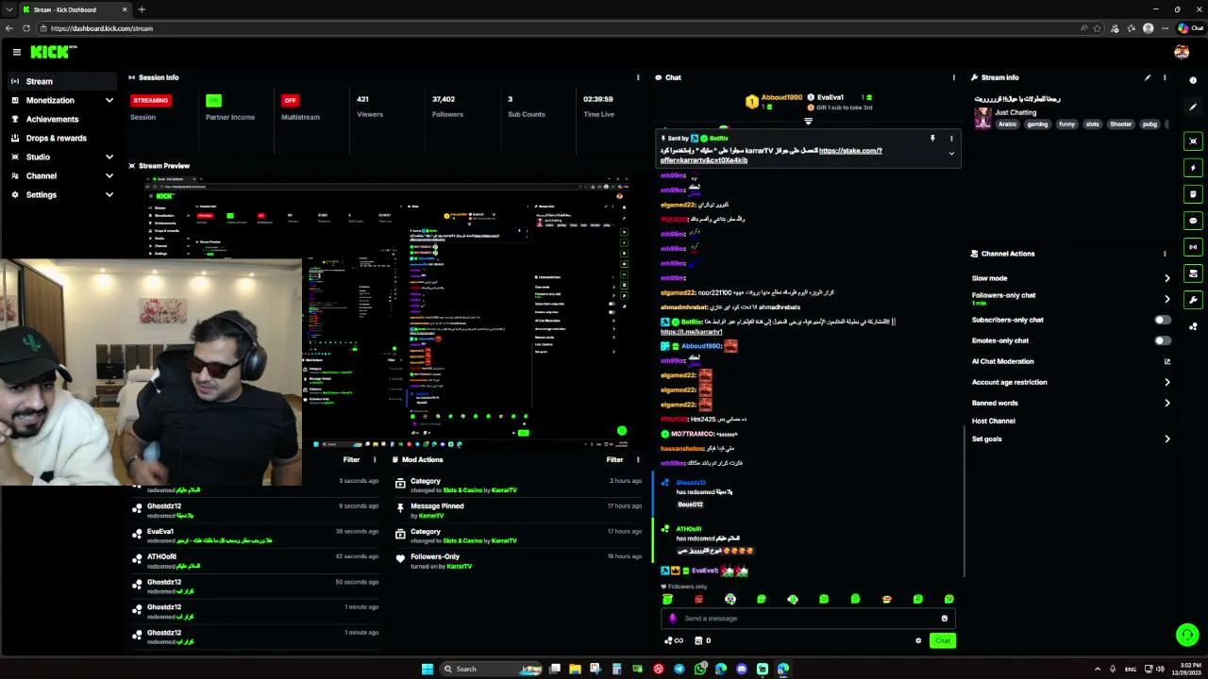Click the lightning bolt icon in right rail

click(x=1193, y=168)
